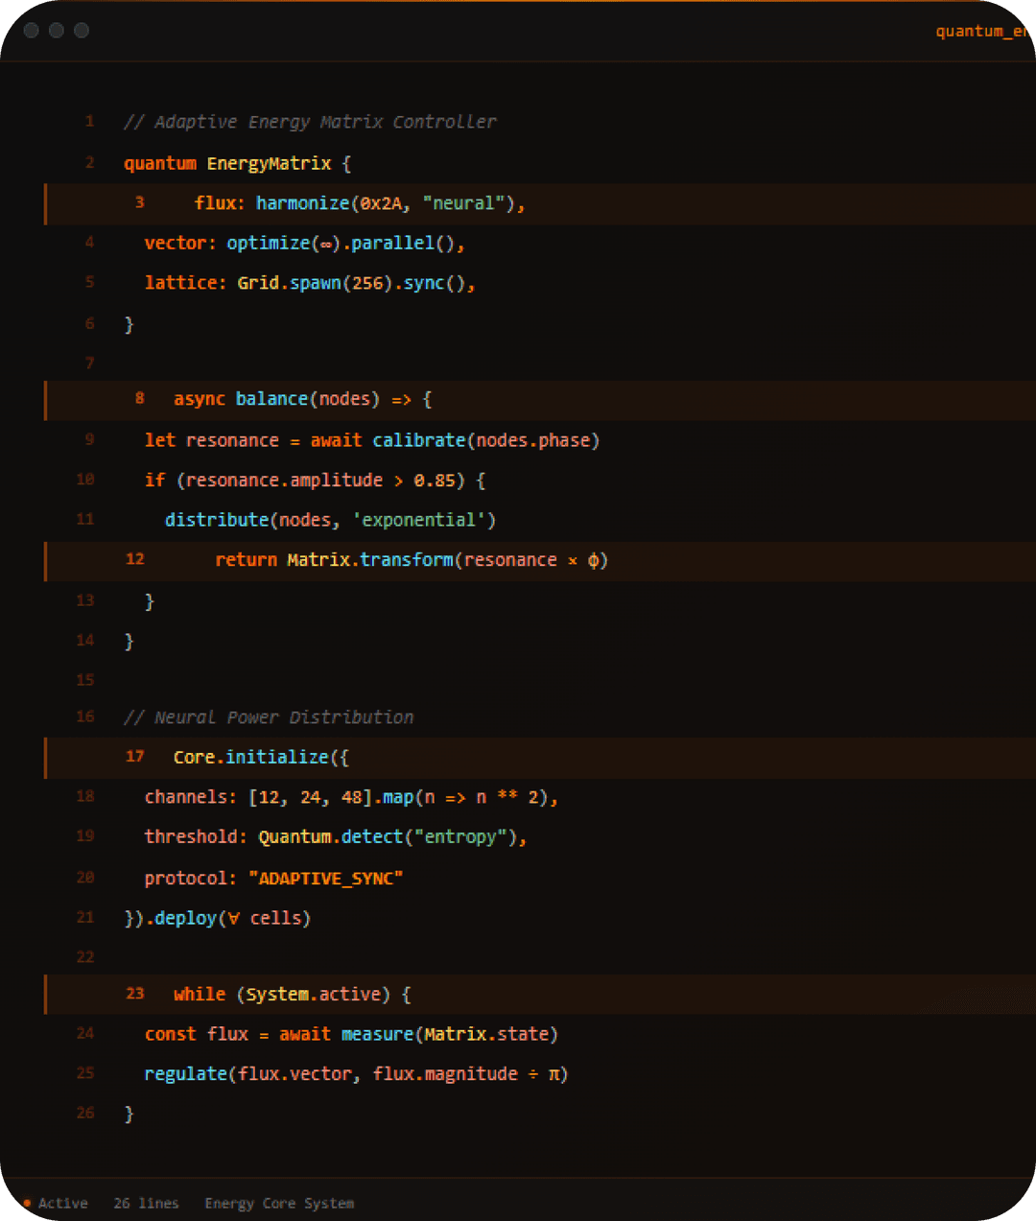Select highlighted line number 3 in gutter
This screenshot has height=1221, width=1036.
coord(139,202)
